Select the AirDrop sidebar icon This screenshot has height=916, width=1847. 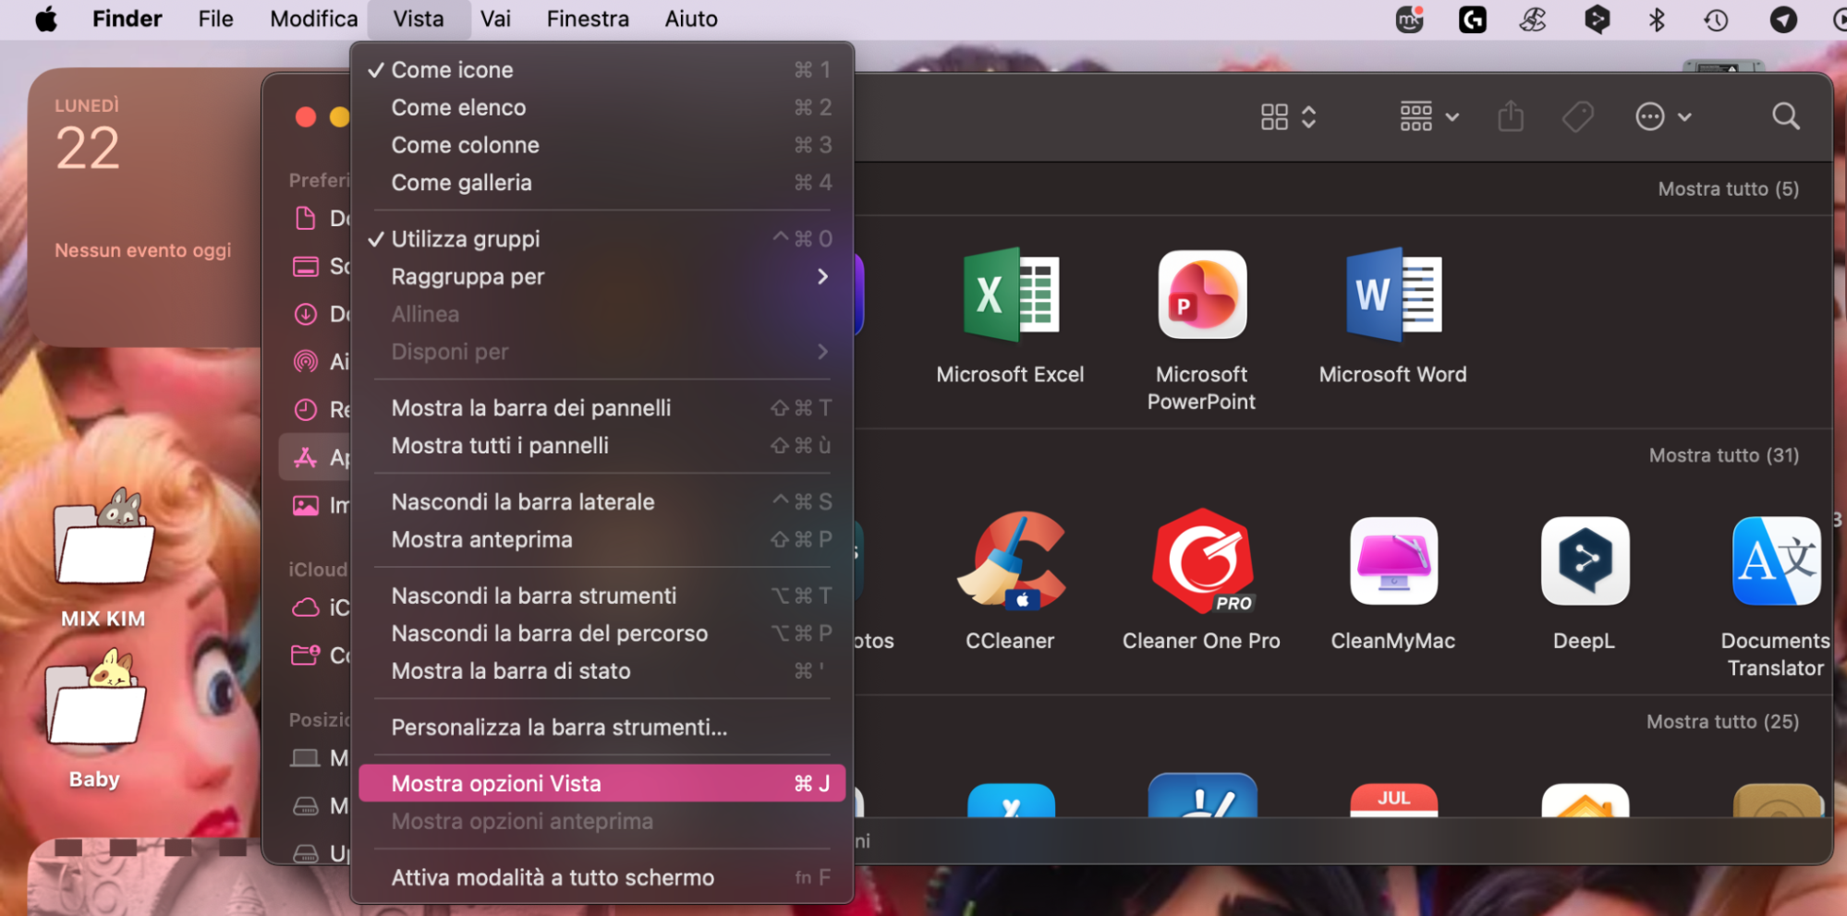(305, 361)
